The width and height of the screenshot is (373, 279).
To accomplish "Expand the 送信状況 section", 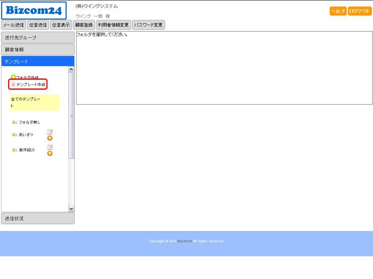I will [38, 219].
